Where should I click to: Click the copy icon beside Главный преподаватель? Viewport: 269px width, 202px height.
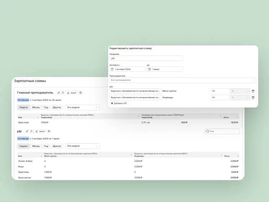click(63, 93)
